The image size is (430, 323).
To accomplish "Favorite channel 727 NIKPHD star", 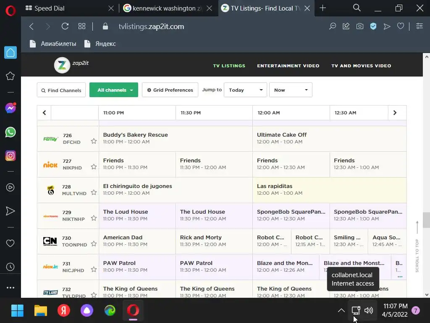I will [94, 167].
